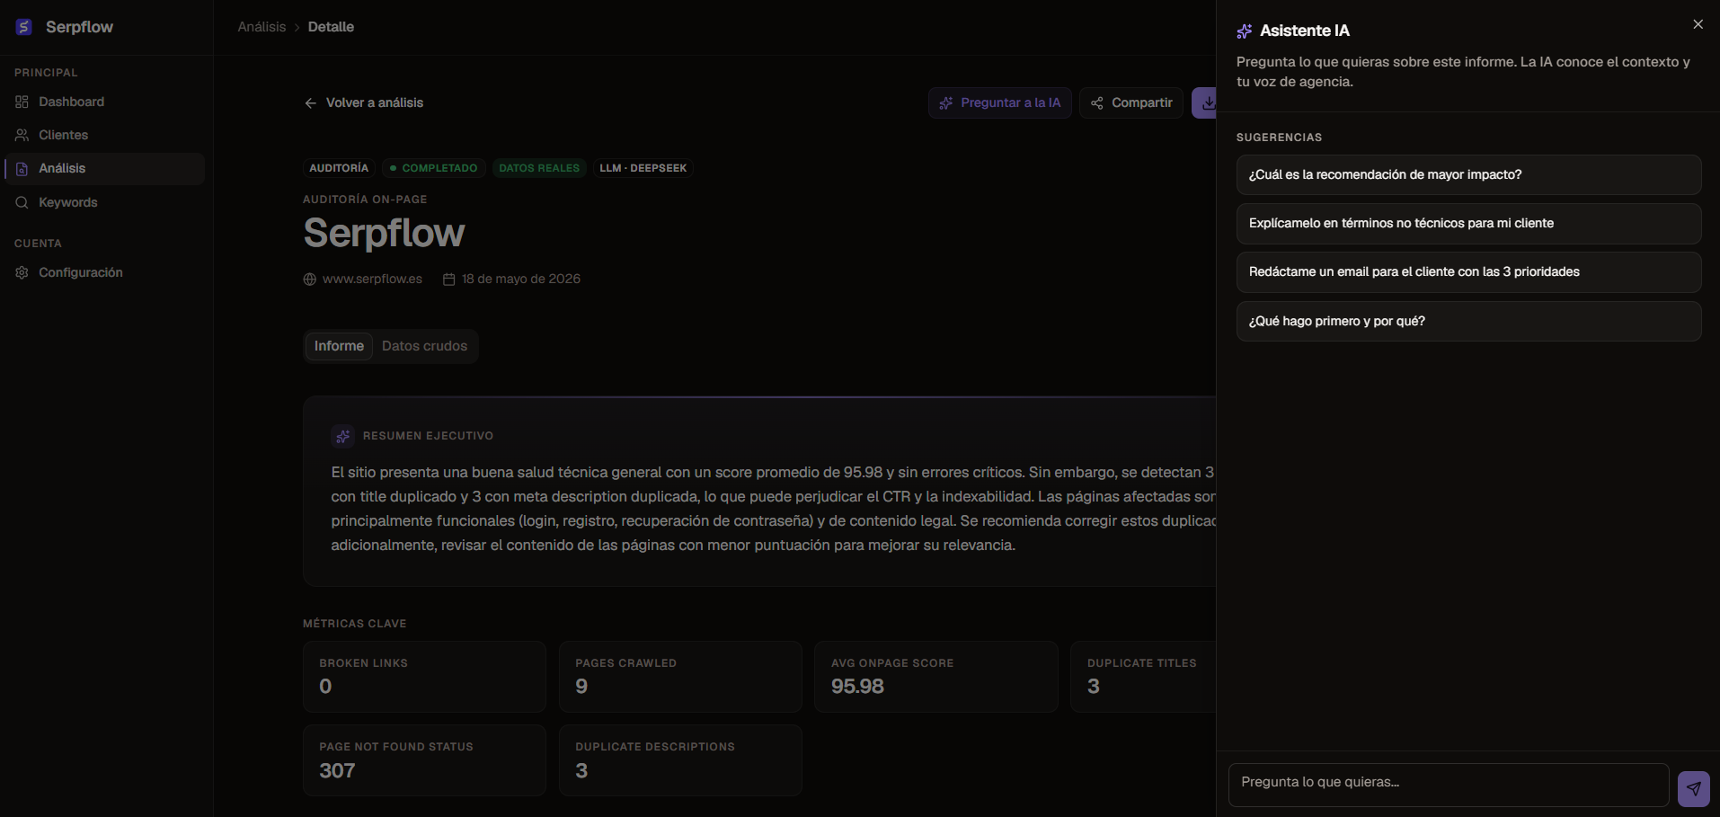Screen dimensions: 1720x817
Task: Click the Keywords magnifier icon
Action: [22, 202]
